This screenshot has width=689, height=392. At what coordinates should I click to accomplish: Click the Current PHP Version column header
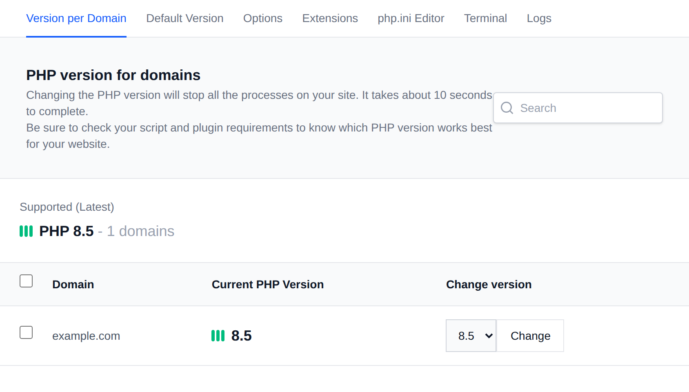268,284
